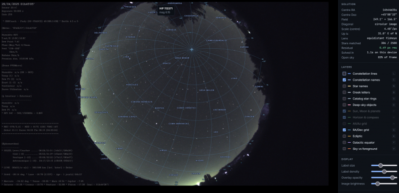This screenshot has width=399, height=193.
Task: Click the Overlay opacity slider handle
Action: (x=392, y=178)
